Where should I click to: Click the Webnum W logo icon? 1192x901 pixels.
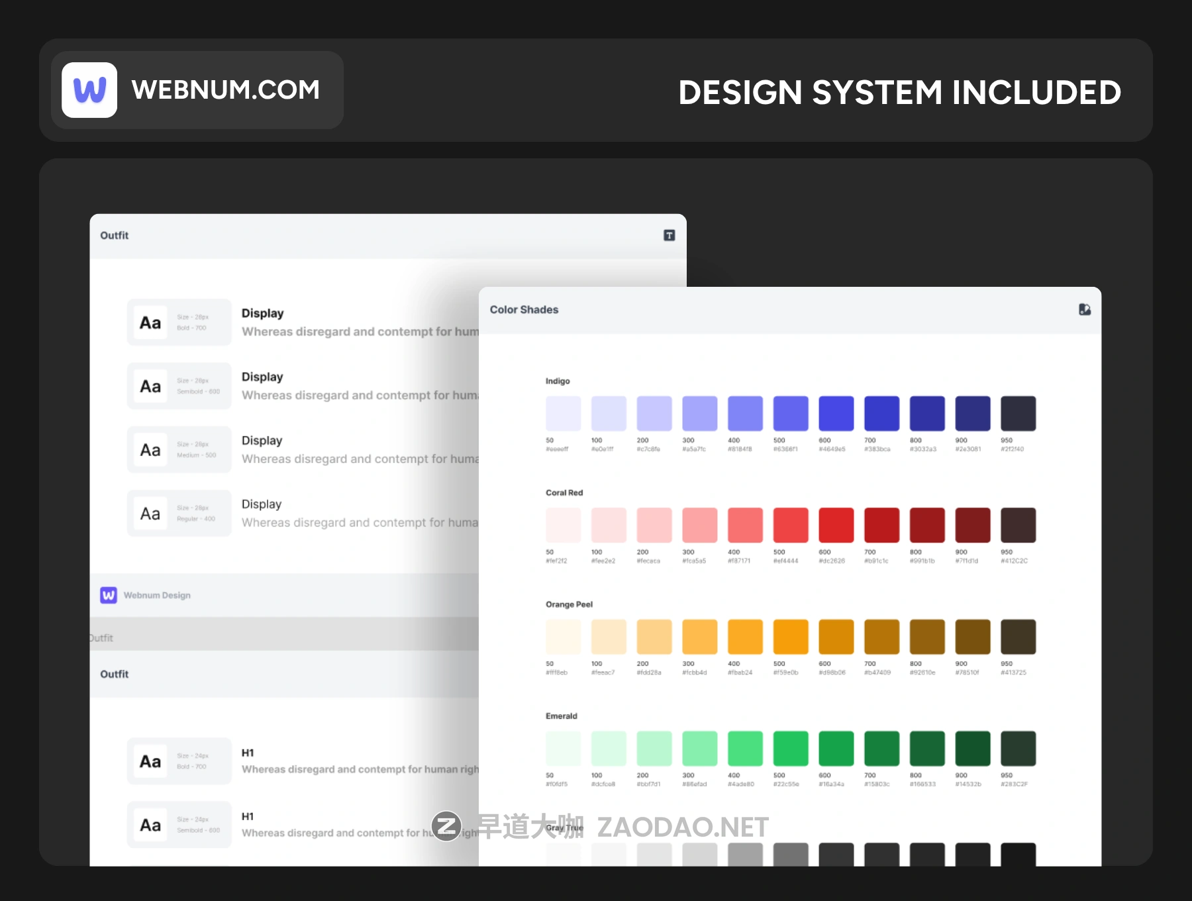pos(89,90)
